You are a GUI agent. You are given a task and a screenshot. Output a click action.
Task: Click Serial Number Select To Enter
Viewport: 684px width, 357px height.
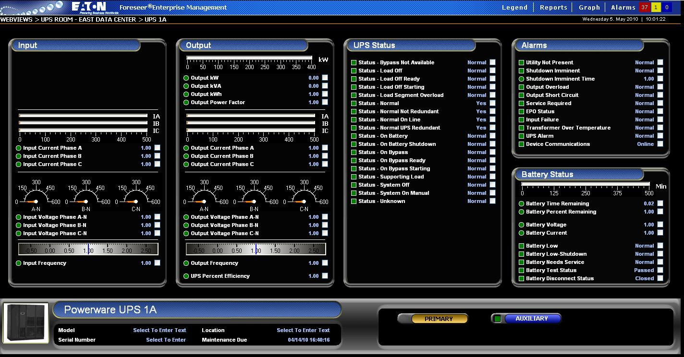(x=166, y=340)
